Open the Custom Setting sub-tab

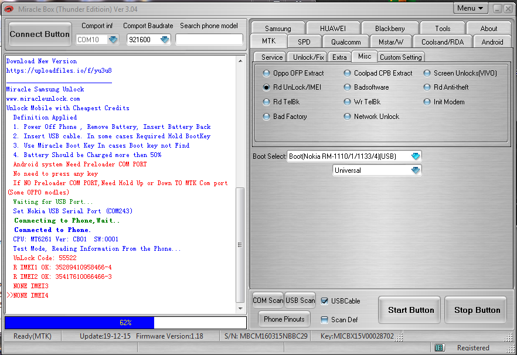tap(400, 57)
